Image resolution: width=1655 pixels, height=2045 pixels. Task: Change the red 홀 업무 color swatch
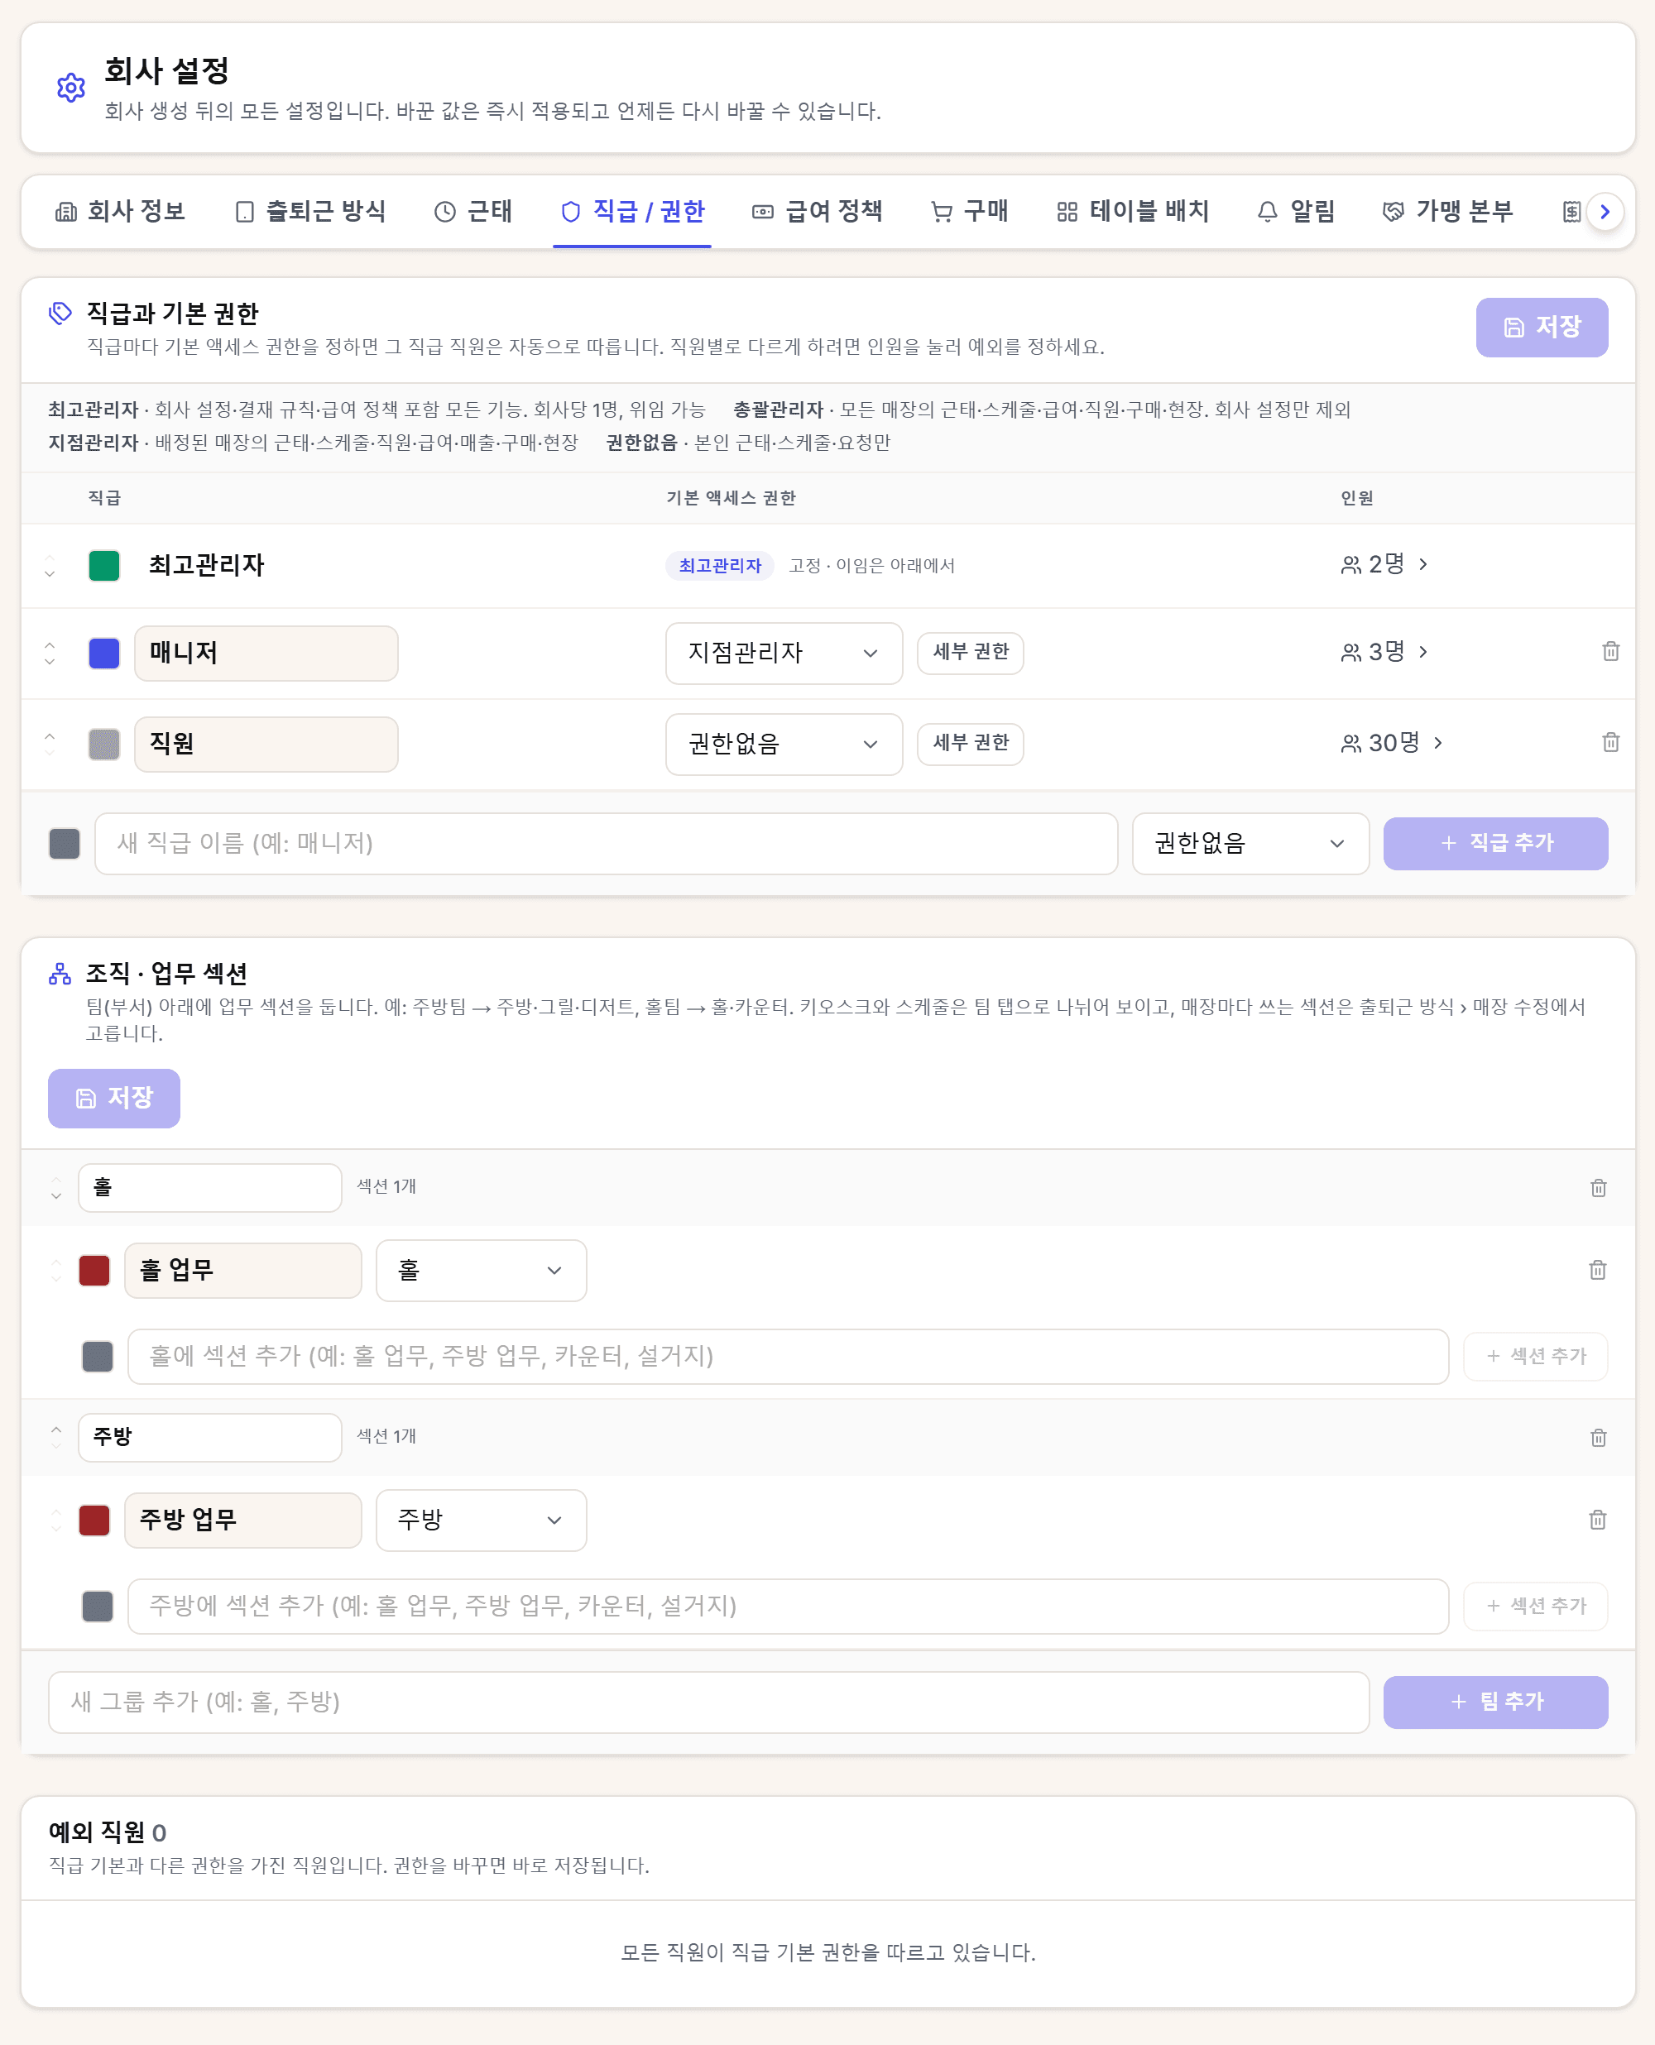[x=94, y=1270]
